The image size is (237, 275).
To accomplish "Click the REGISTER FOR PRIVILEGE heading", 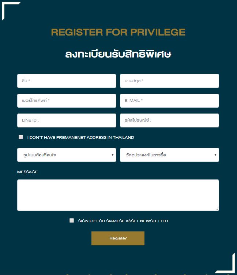I will pos(118,32).
